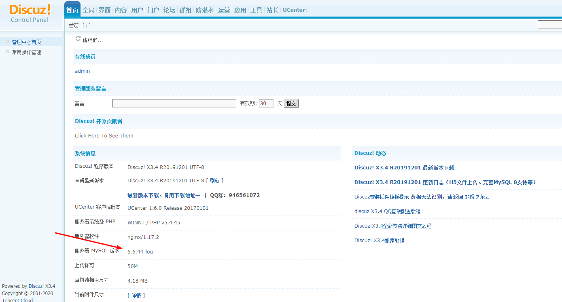Click the refresh spinner icon beside 请稍候
Viewport: 562px width, 302px height.
78,39
